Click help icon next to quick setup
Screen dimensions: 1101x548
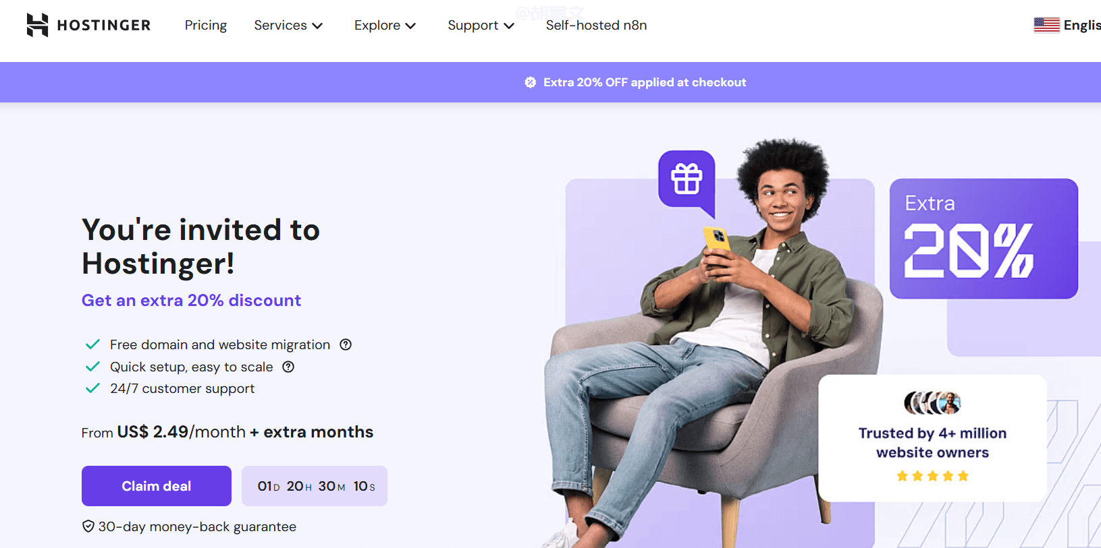(288, 367)
